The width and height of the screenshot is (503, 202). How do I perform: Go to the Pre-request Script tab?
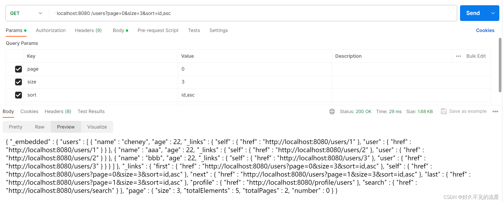(158, 30)
